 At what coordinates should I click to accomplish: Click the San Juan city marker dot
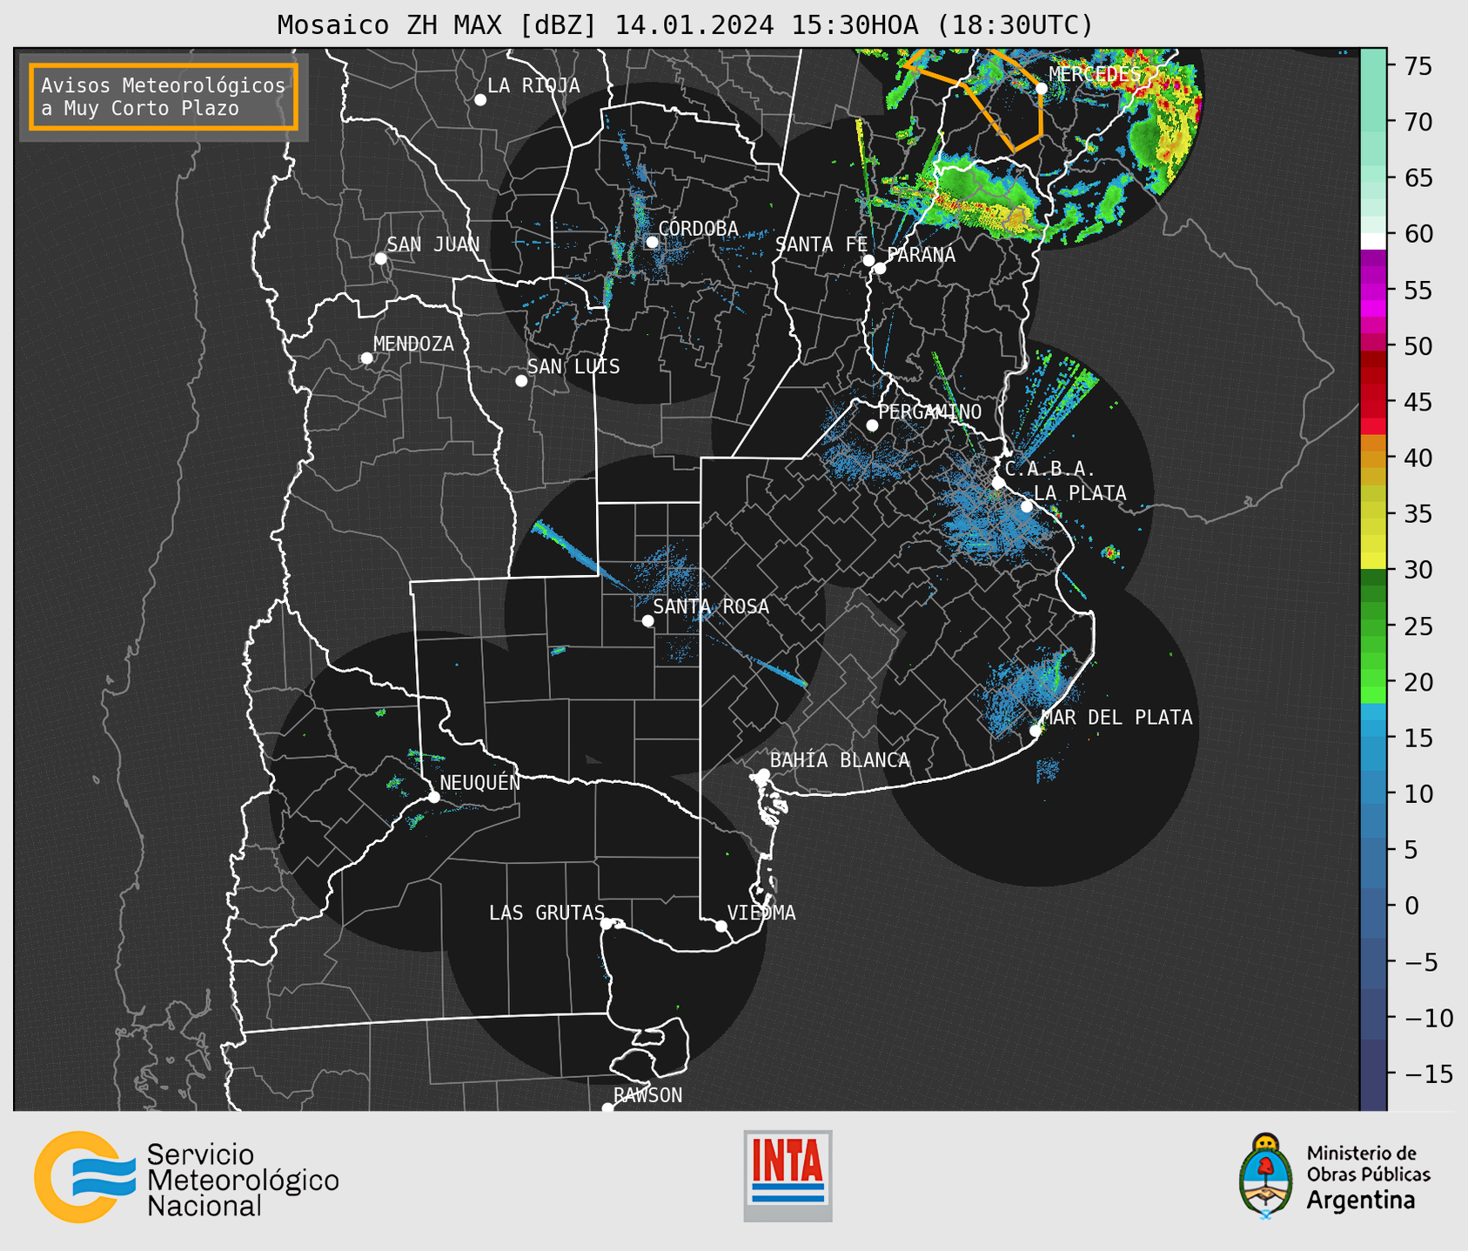[380, 258]
